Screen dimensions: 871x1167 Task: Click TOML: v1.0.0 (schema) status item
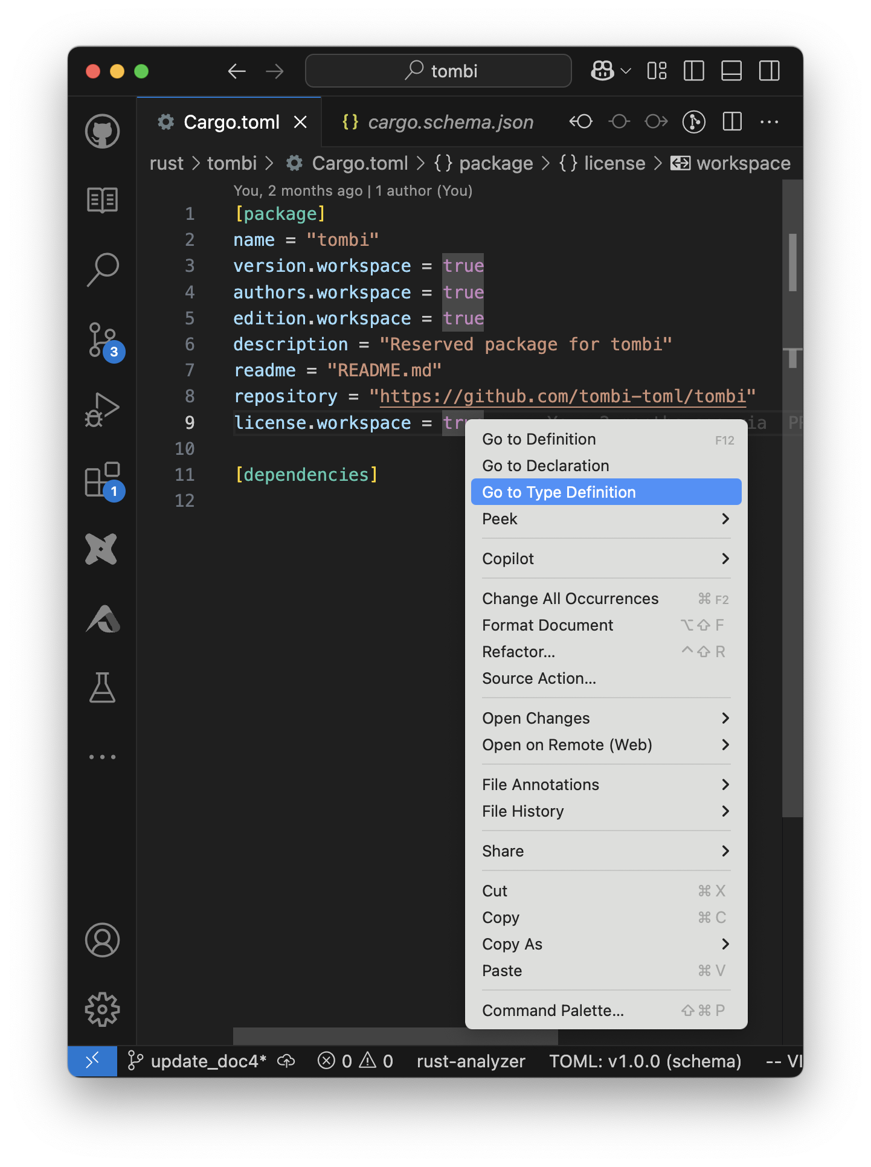[x=645, y=1061]
